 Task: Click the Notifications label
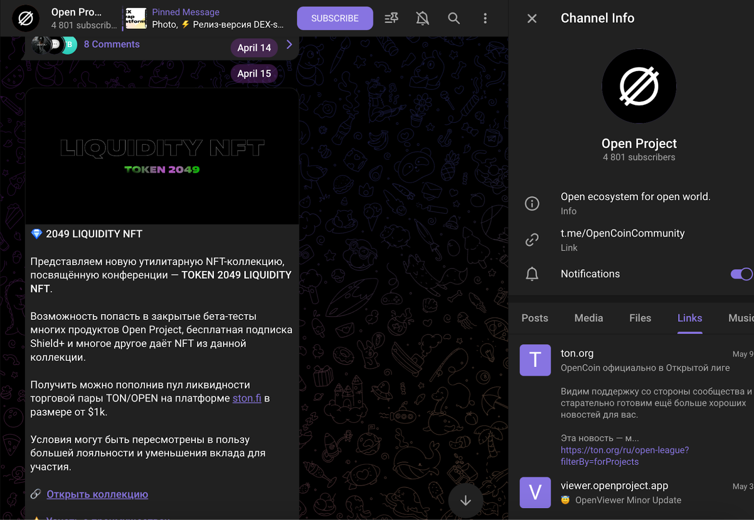(590, 274)
